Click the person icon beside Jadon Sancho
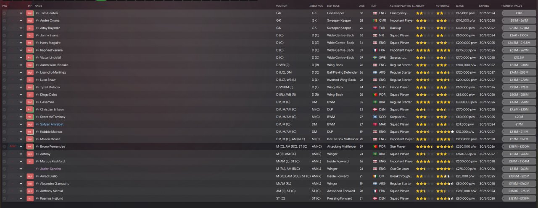The height and width of the screenshot is (208, 538). (x=37, y=169)
